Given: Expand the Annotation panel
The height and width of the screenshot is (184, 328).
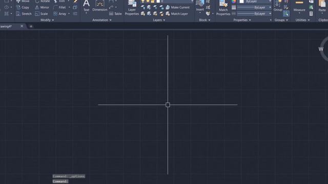Looking at the screenshot, I should point(102,20).
